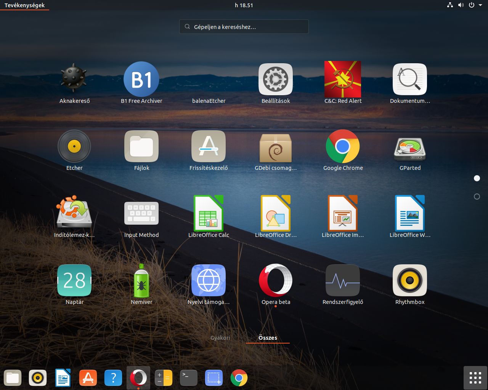
Task: Open Opera beta from app grid
Action: pyautogui.click(x=276, y=280)
